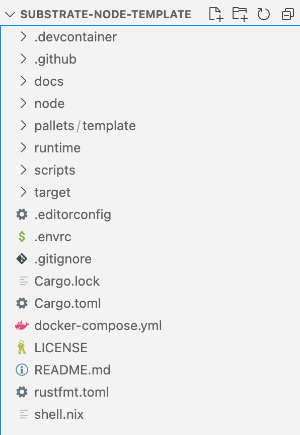Expand the runtime folder chevron
The height and width of the screenshot is (435, 300).
(x=24, y=148)
